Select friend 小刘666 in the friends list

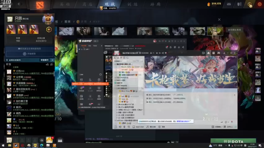click(30, 72)
